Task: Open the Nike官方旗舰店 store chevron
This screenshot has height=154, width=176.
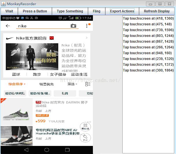Action: click(x=87, y=38)
